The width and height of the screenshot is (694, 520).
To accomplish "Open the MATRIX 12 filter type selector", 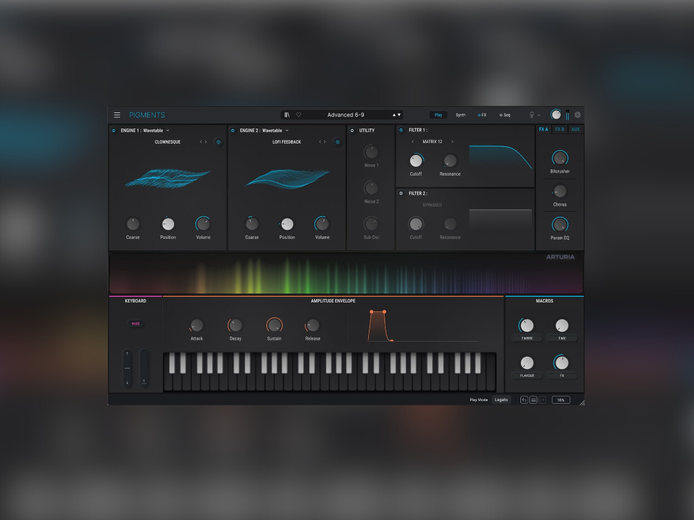I will pos(432,141).
